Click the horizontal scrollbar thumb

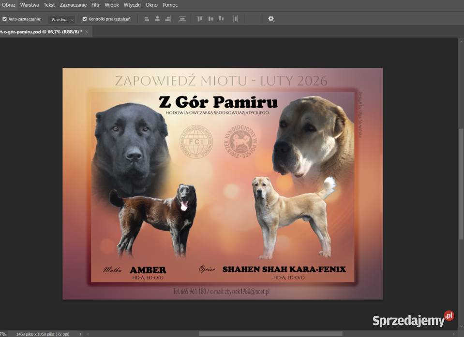click(x=270, y=334)
